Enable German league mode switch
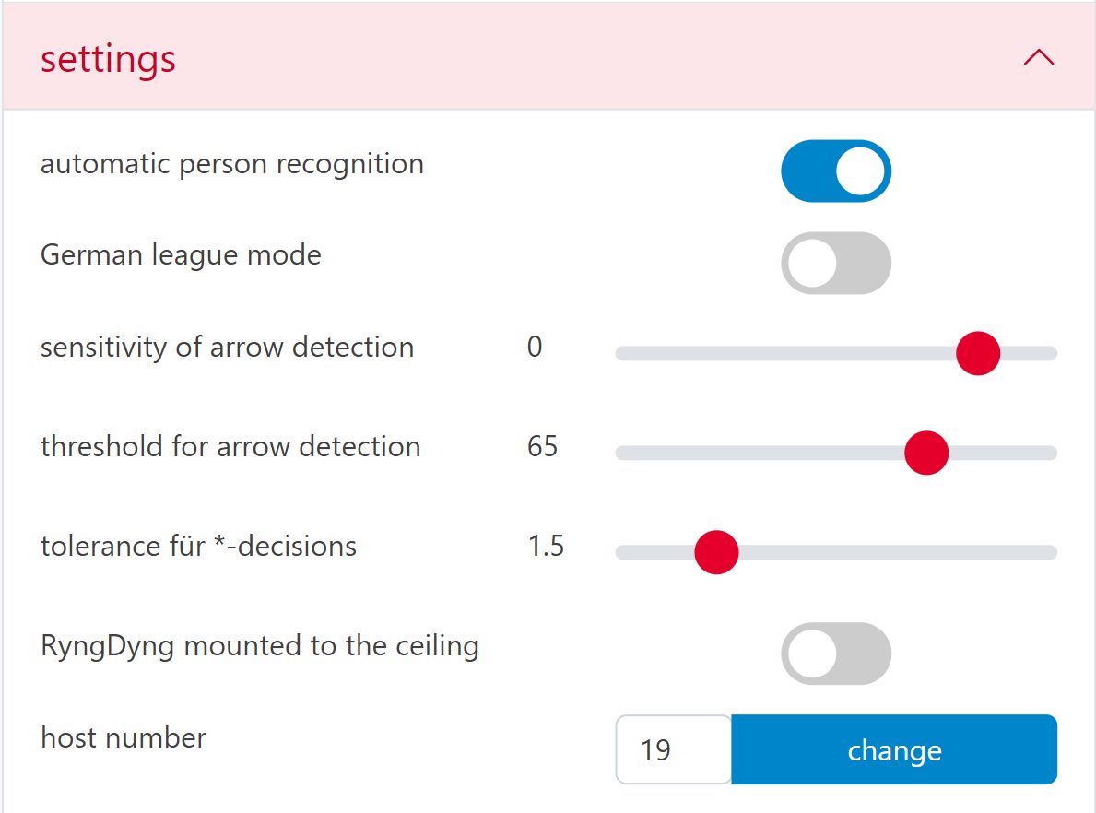The height and width of the screenshot is (813, 1096). click(x=835, y=263)
